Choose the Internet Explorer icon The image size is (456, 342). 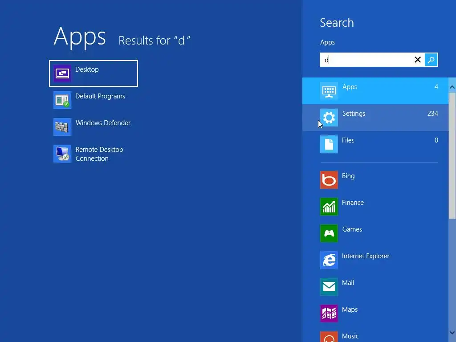click(x=329, y=260)
